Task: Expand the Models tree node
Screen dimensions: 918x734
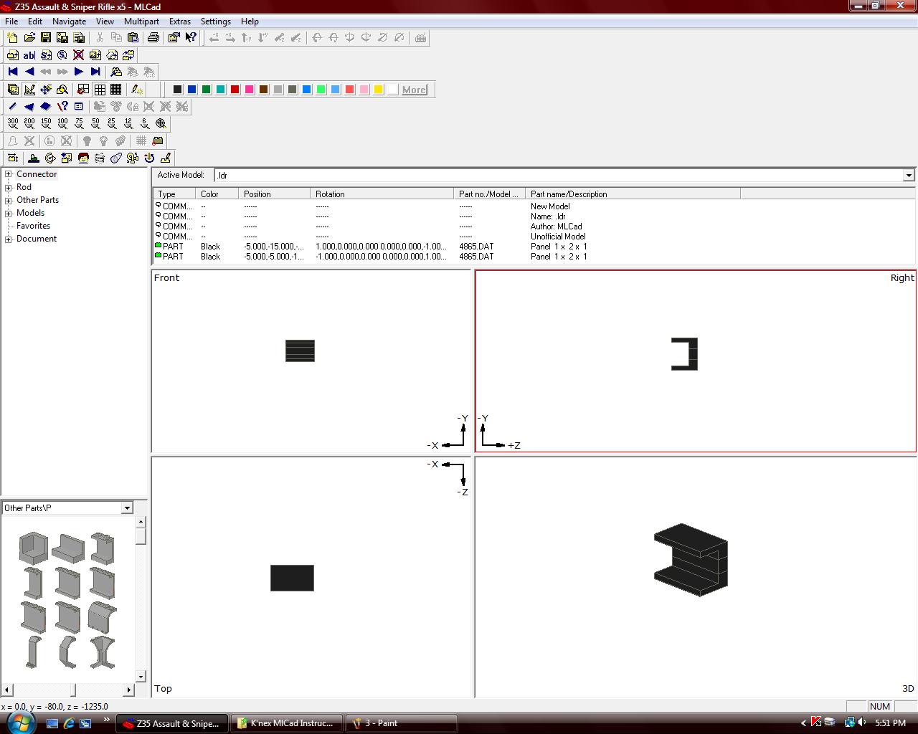Action: [x=9, y=213]
